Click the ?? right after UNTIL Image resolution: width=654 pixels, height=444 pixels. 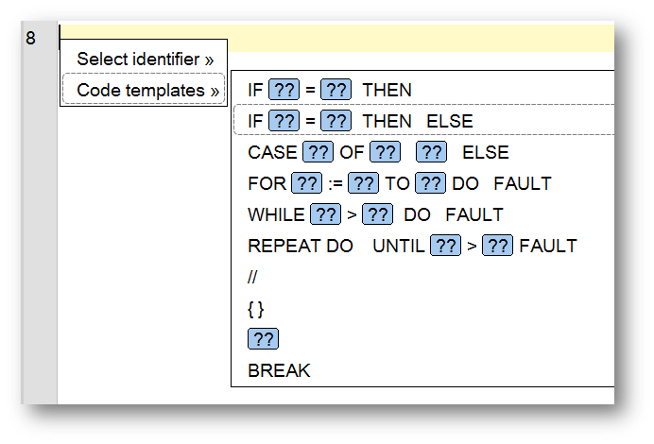point(445,246)
